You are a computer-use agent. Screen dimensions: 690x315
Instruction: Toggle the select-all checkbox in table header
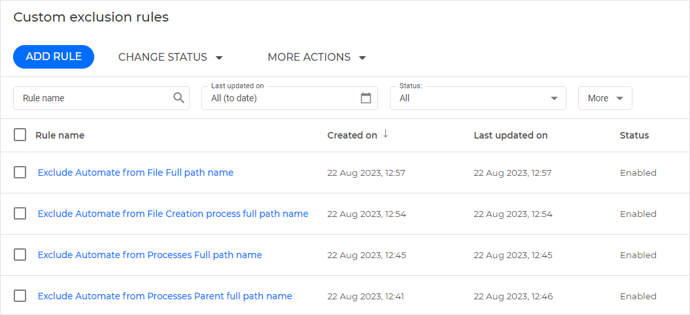20,135
